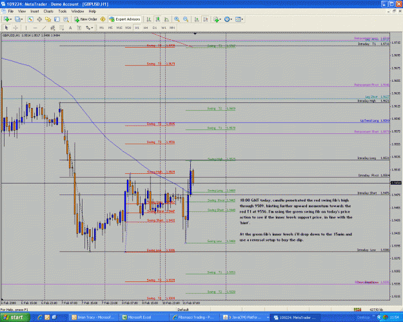The width and height of the screenshot is (403, 322).
Task: Select the H1 timeframe button
Action: click(137, 28)
